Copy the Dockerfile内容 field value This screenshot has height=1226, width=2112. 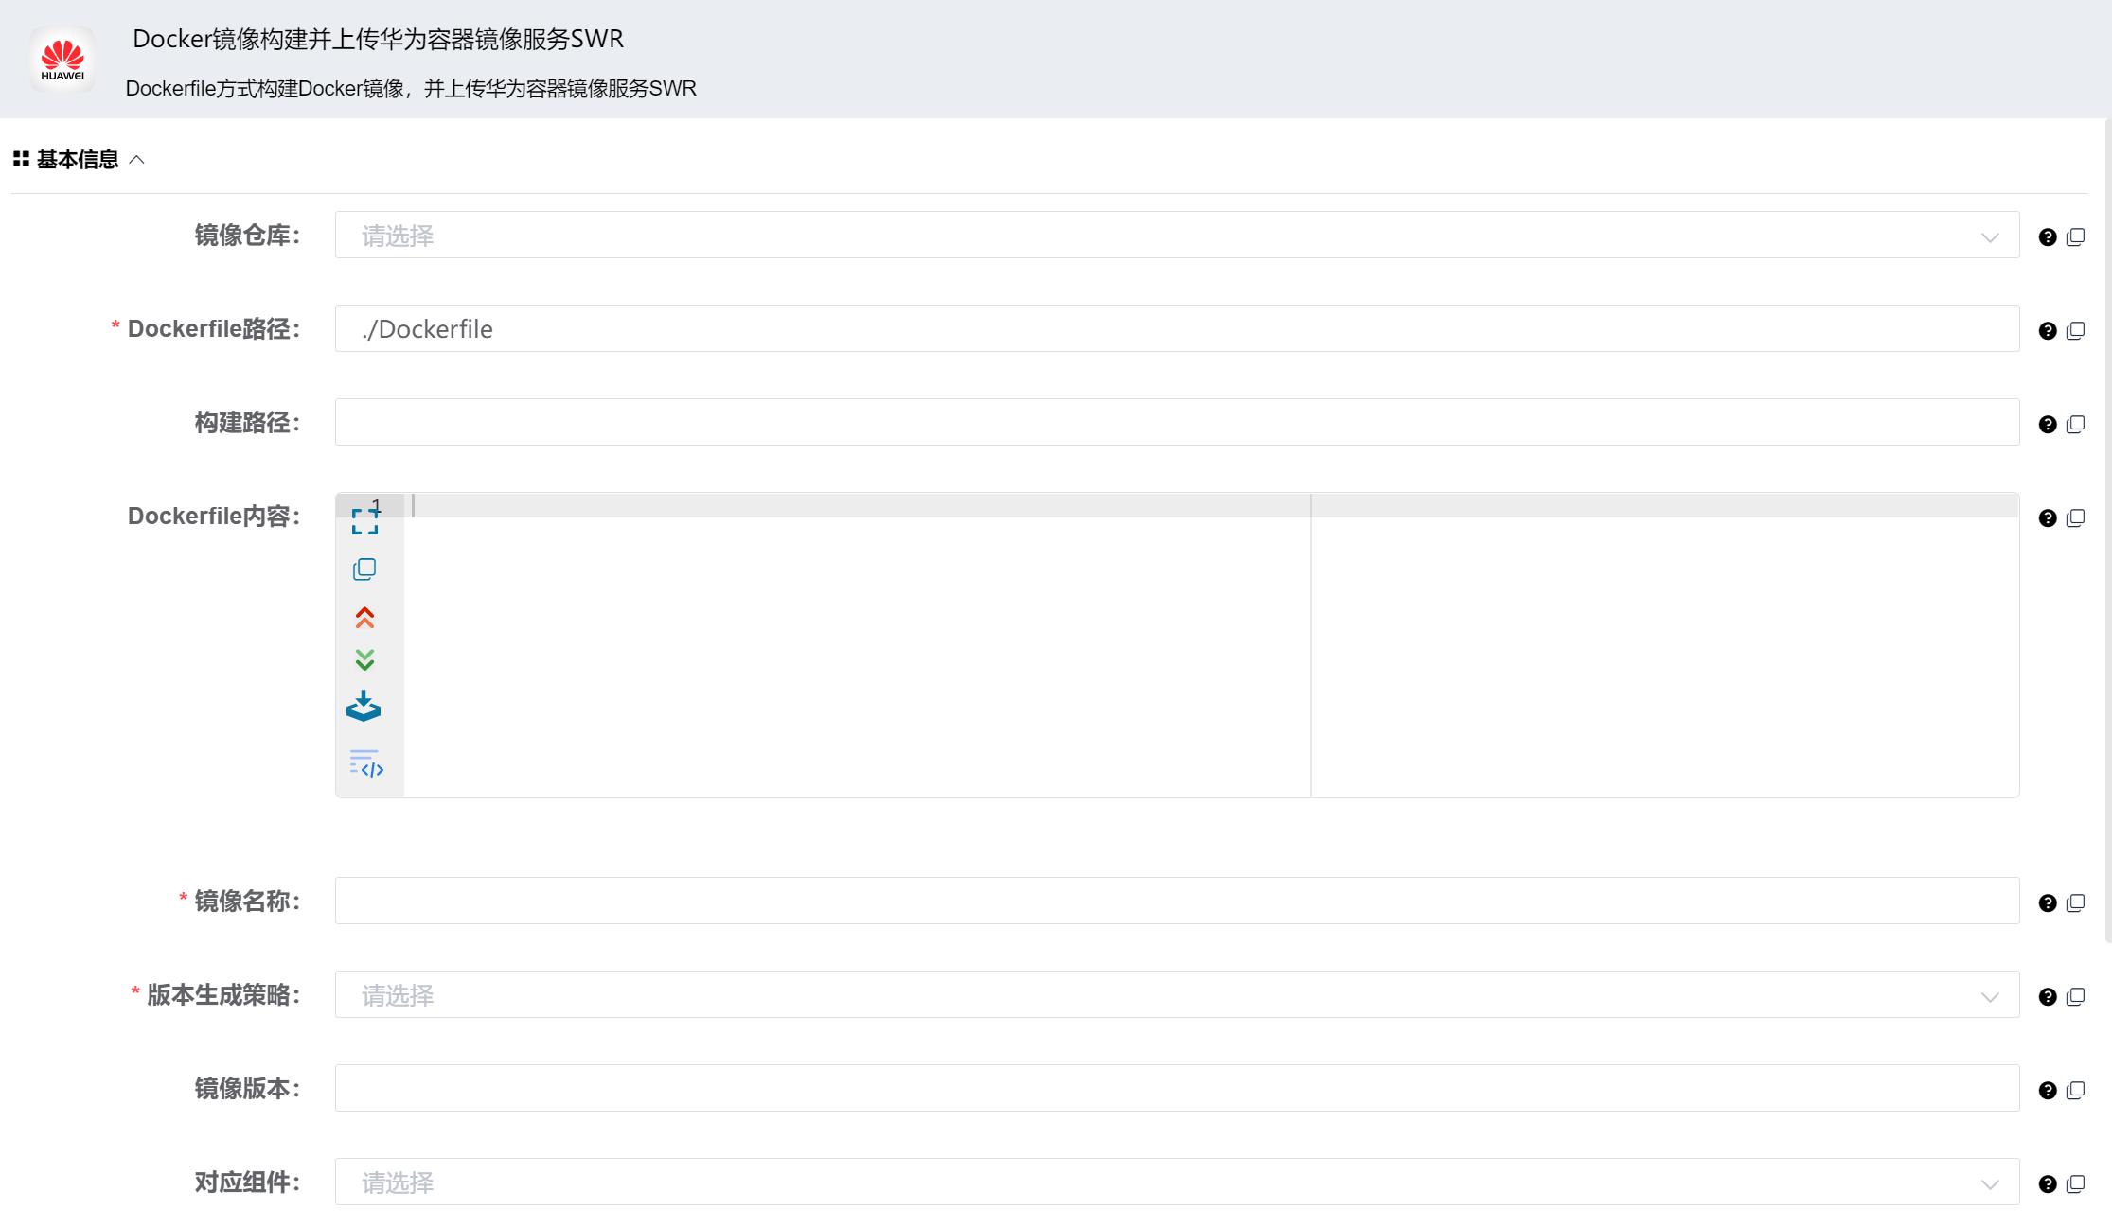tap(2077, 517)
